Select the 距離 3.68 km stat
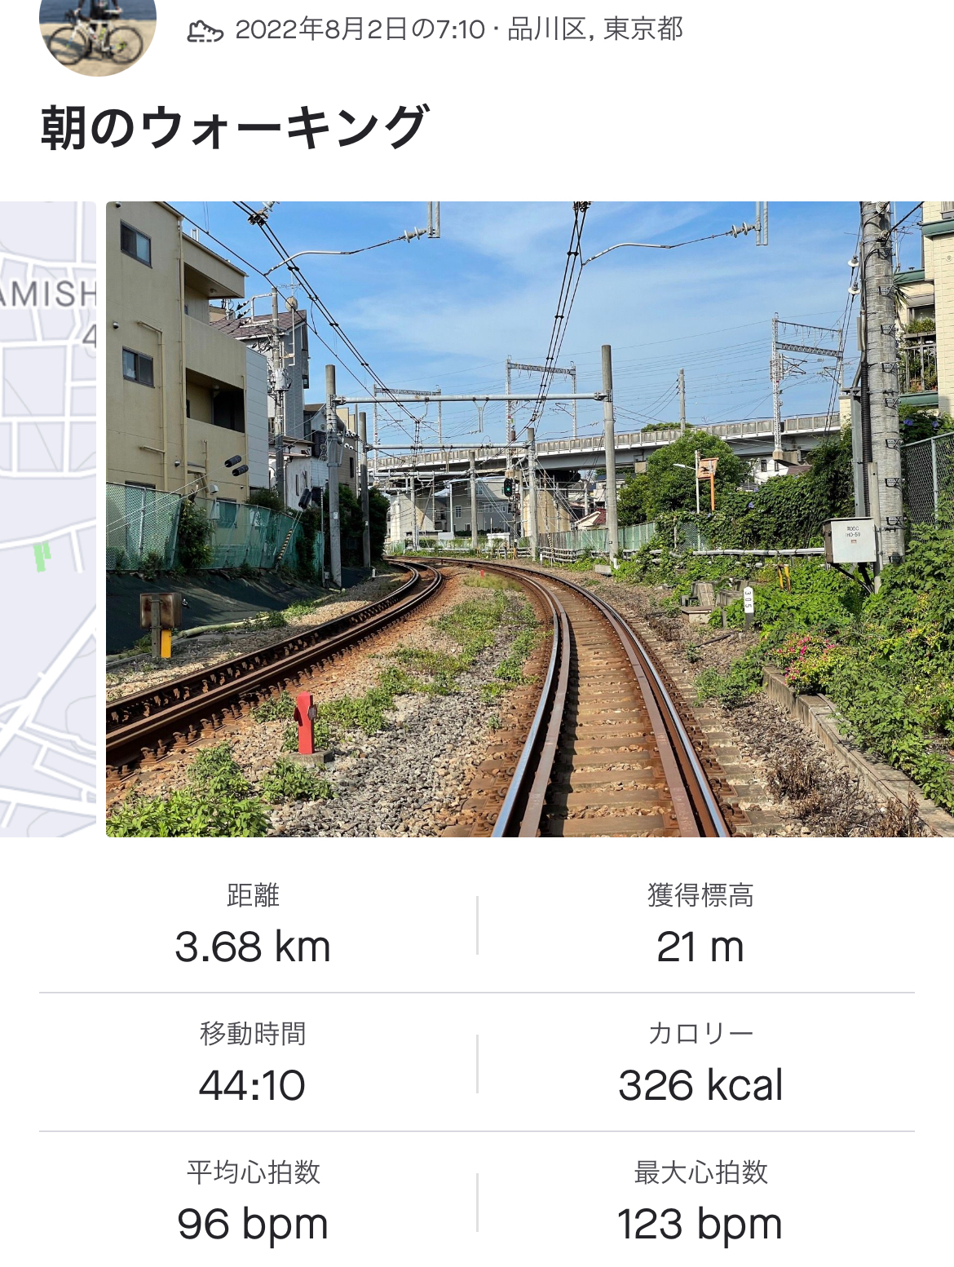This screenshot has width=954, height=1267. (x=253, y=925)
